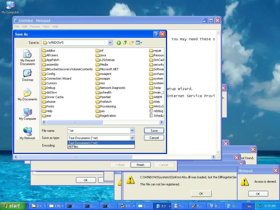Click the taskbar clock showing 8:39 AM

[x=270, y=206]
